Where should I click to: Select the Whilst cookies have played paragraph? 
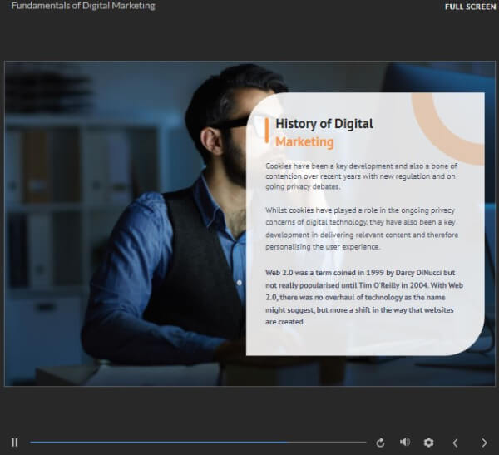pos(362,228)
